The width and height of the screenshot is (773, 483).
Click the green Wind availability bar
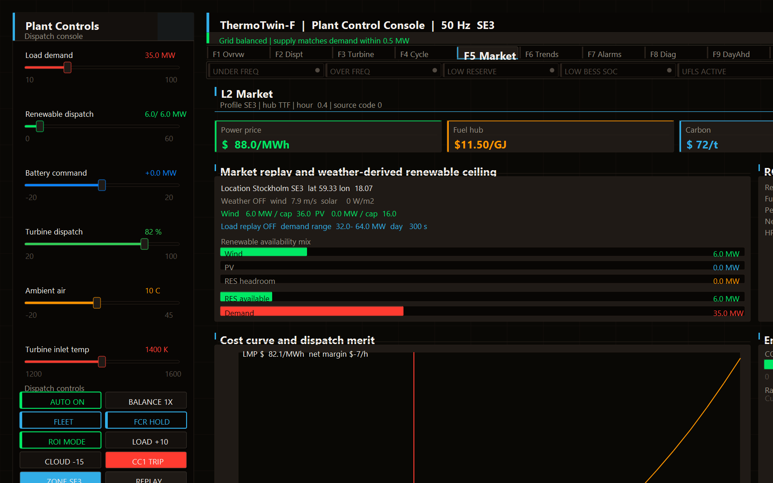click(264, 252)
